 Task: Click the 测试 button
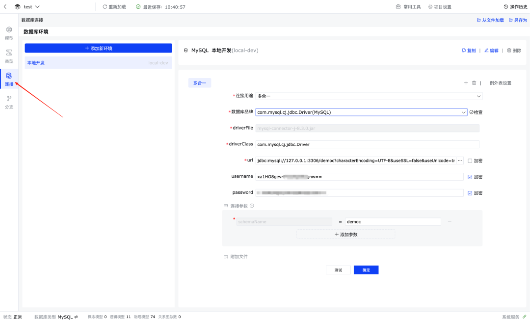[x=338, y=270]
